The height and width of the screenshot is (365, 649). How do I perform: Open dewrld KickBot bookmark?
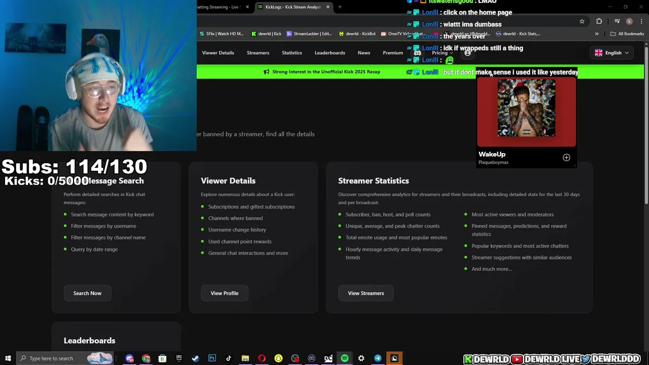(357, 34)
